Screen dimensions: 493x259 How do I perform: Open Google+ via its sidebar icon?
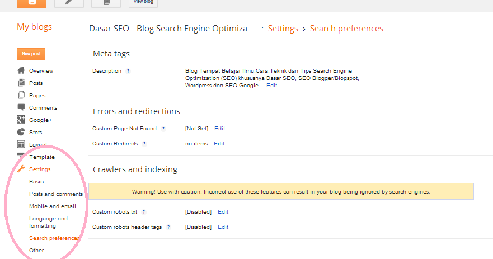(x=21, y=120)
